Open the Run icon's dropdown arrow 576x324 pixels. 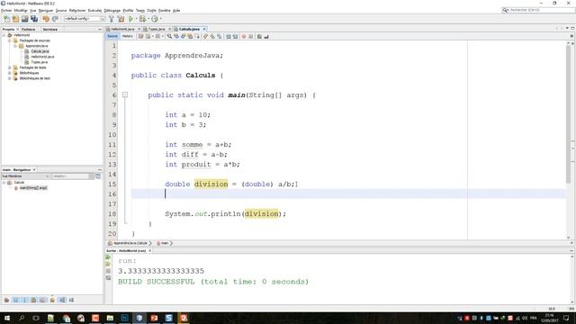point(136,19)
